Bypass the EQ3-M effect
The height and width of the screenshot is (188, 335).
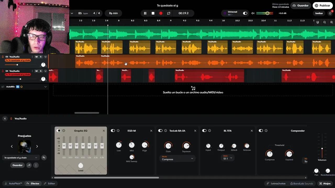113,131
